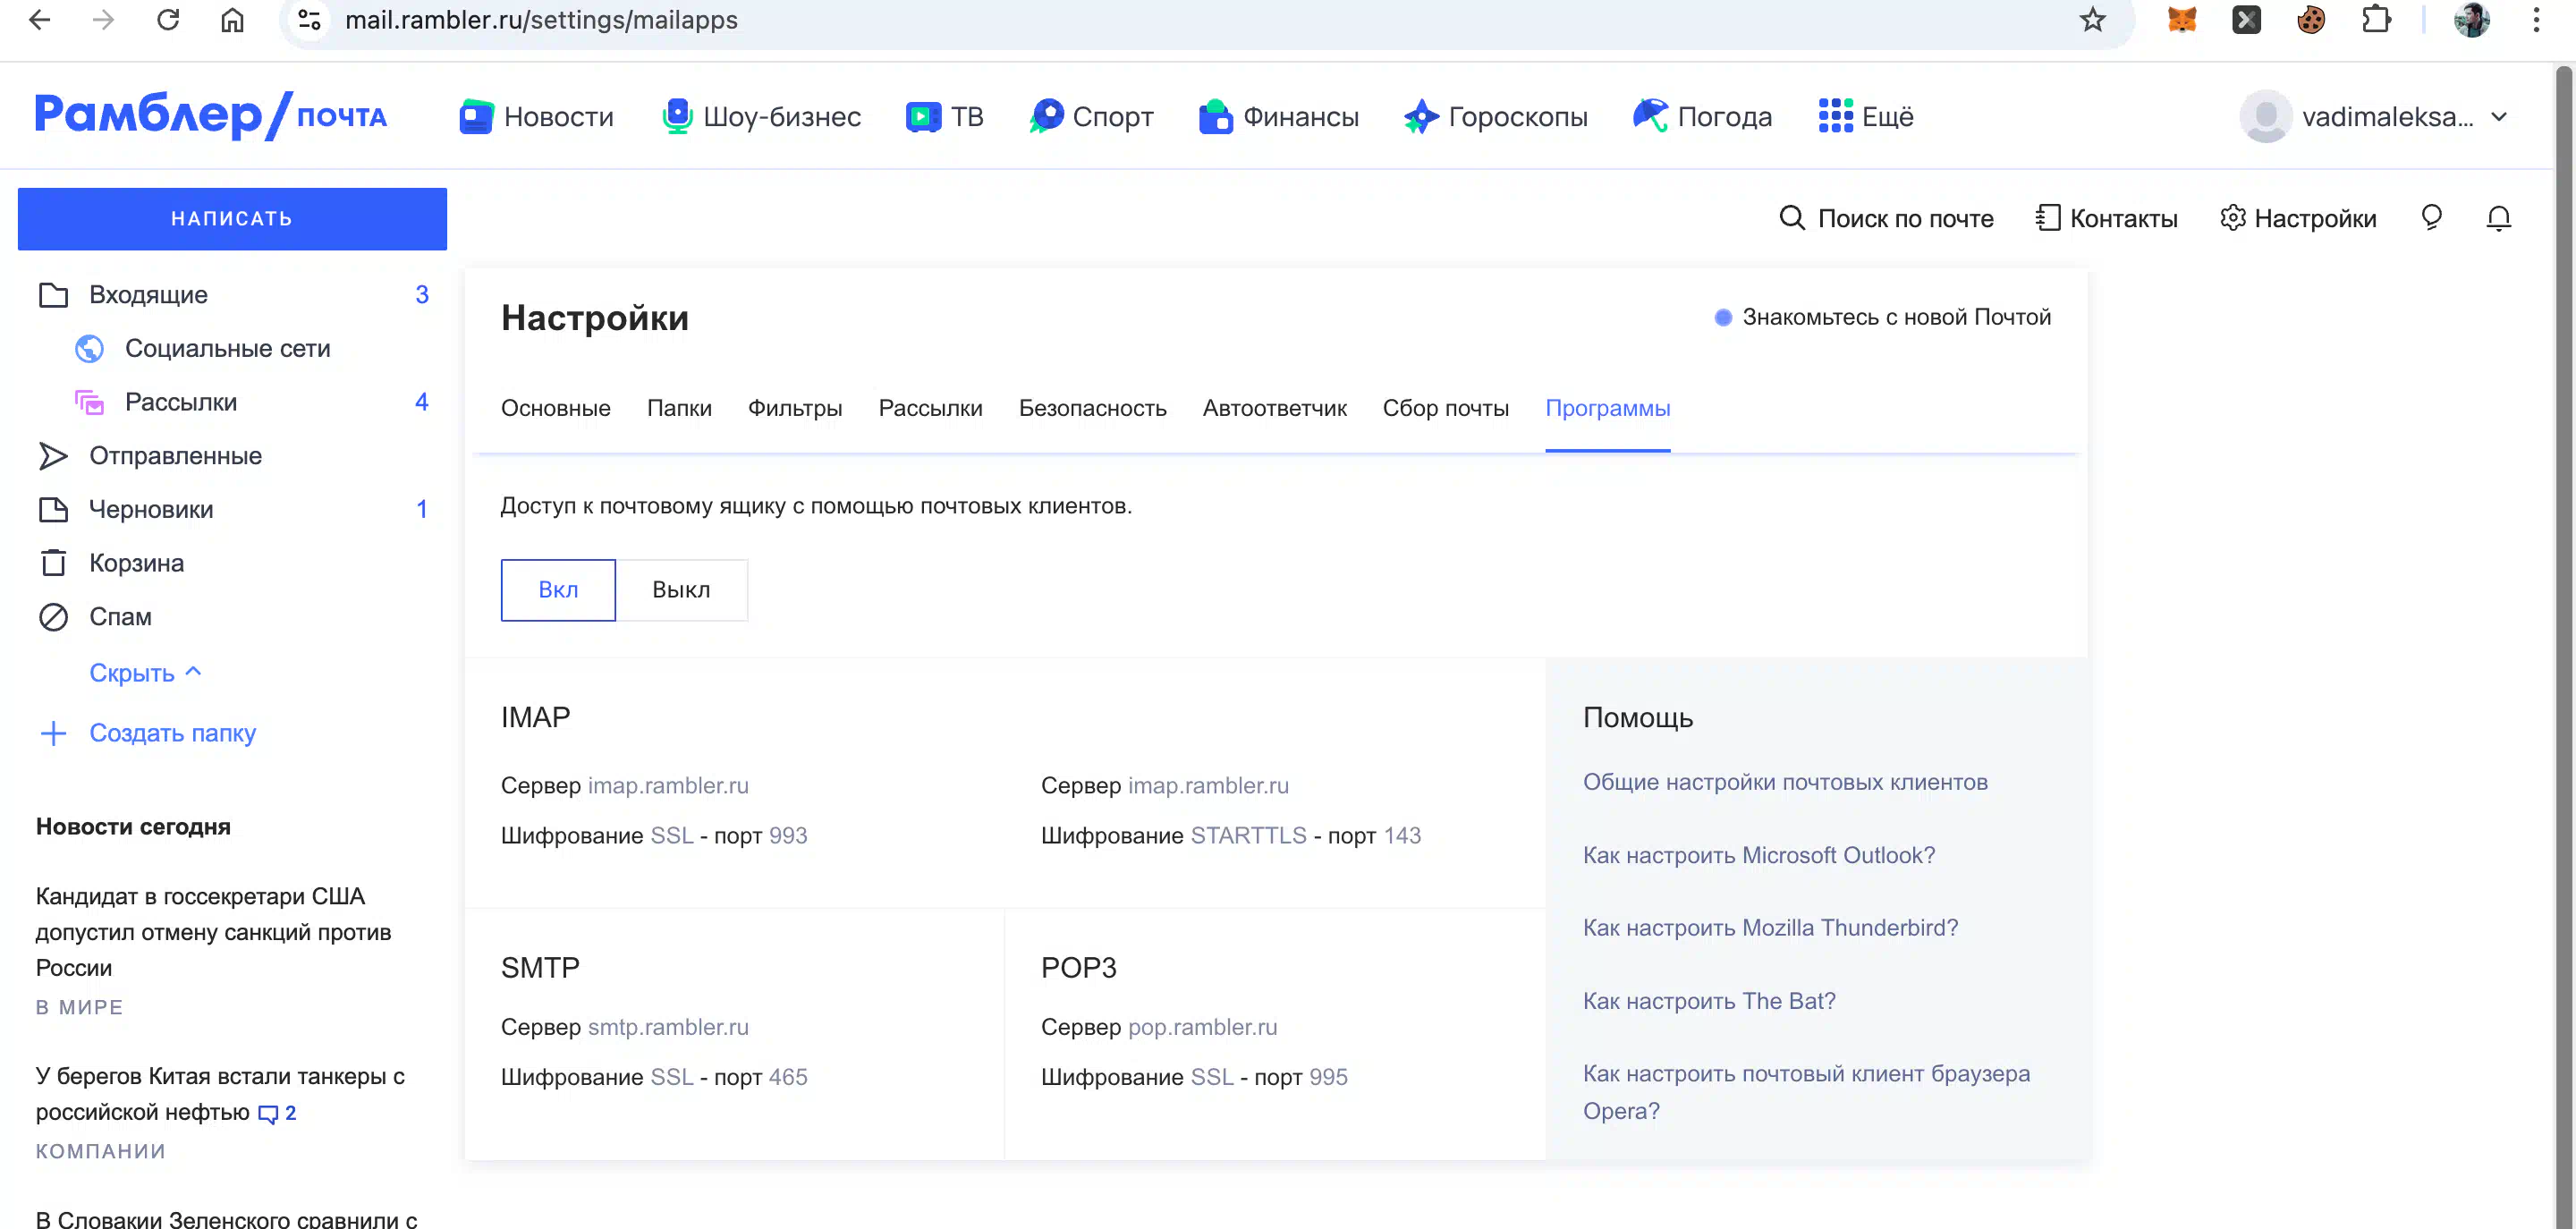Open Поиск по почте search

click(x=1886, y=219)
